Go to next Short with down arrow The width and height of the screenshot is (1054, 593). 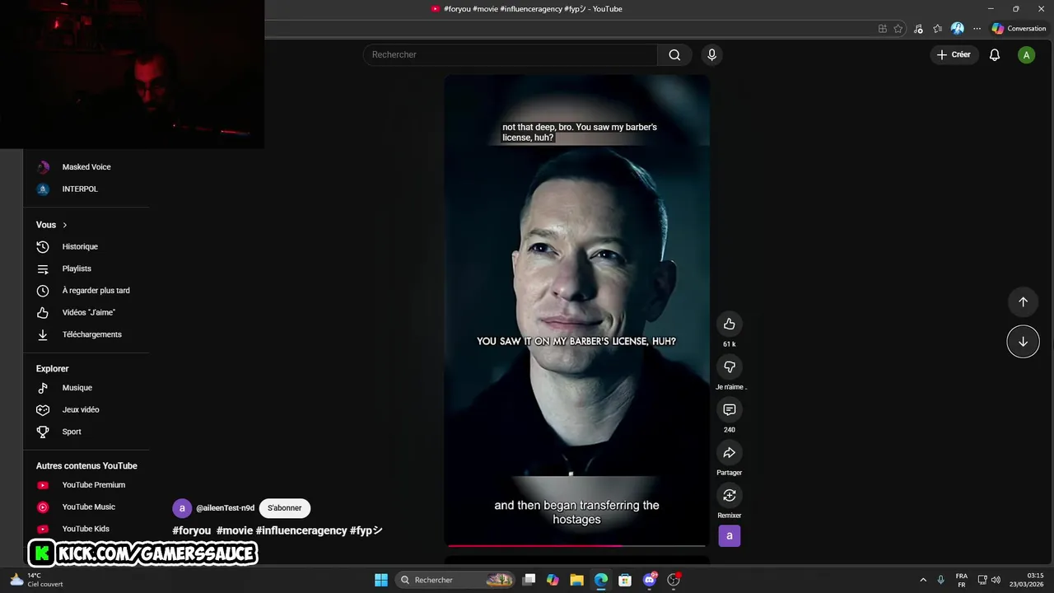(x=1023, y=342)
